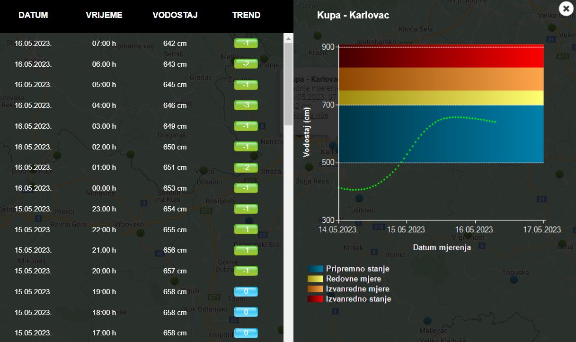
Task: Close the Kupa - Karlovac water level popup
Action: pos(566,9)
